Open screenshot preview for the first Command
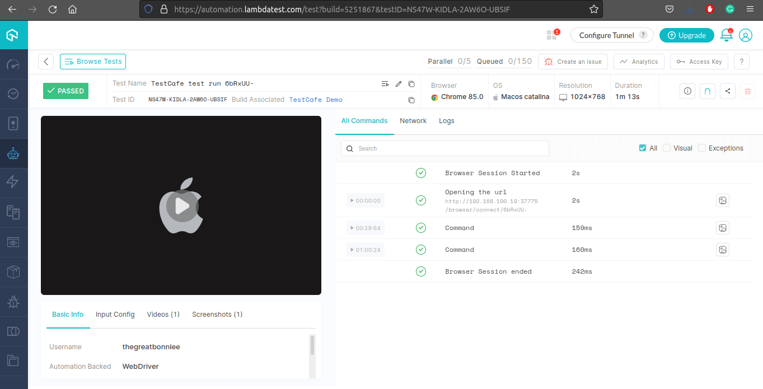Viewport: 763px width, 389px height. click(722, 228)
